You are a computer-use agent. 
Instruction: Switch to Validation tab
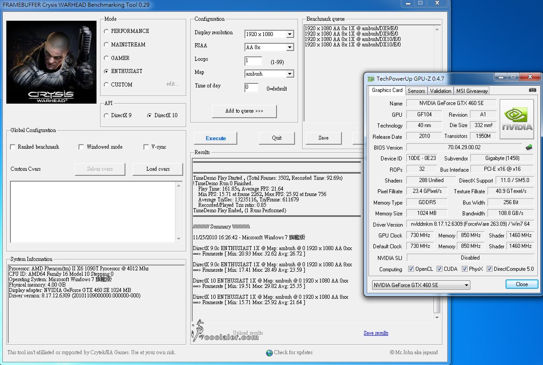tap(441, 91)
